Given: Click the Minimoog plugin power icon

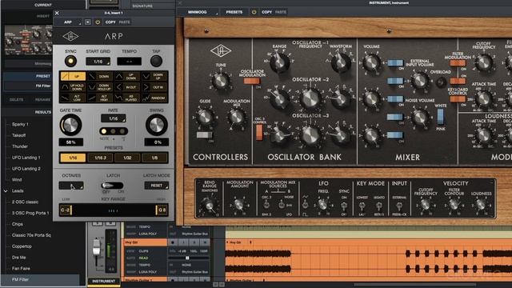Looking at the screenshot, I should coord(254,12).
